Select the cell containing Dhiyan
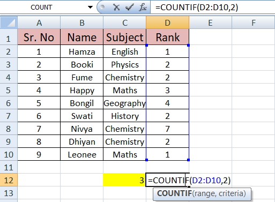This screenshot has width=275, height=202. [82, 141]
